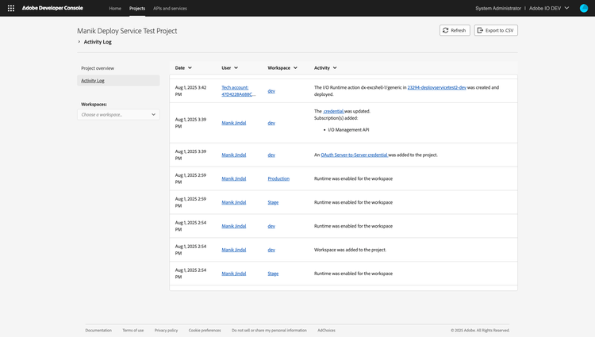Screen dimensions: 595x337
Task: Click Refresh button to reload log
Action: [455, 30]
